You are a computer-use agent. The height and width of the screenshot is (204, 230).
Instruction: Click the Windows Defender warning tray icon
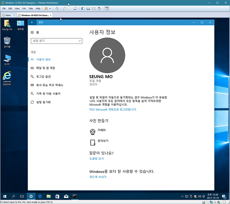195,196
